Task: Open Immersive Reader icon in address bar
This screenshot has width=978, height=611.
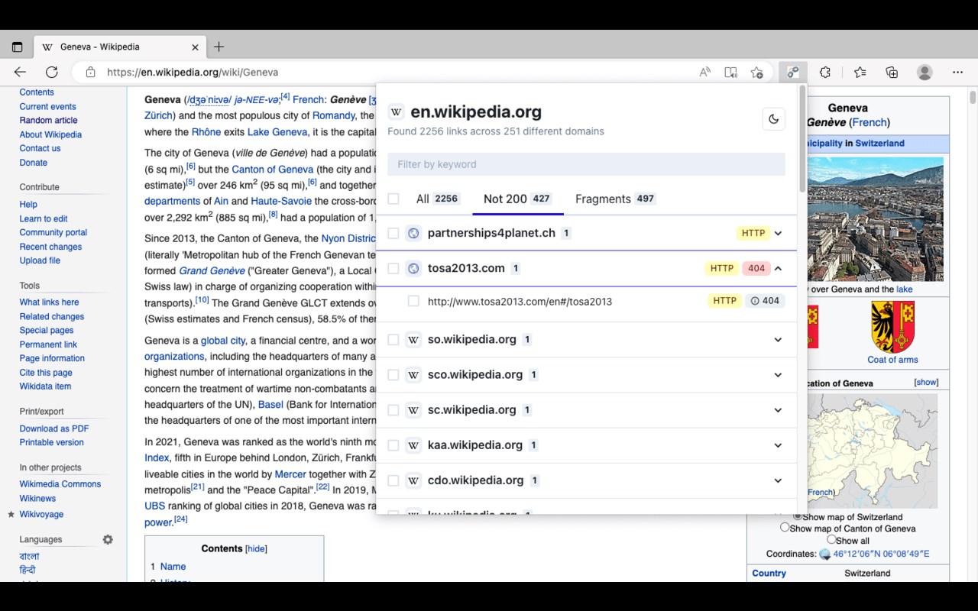Action: pos(730,73)
